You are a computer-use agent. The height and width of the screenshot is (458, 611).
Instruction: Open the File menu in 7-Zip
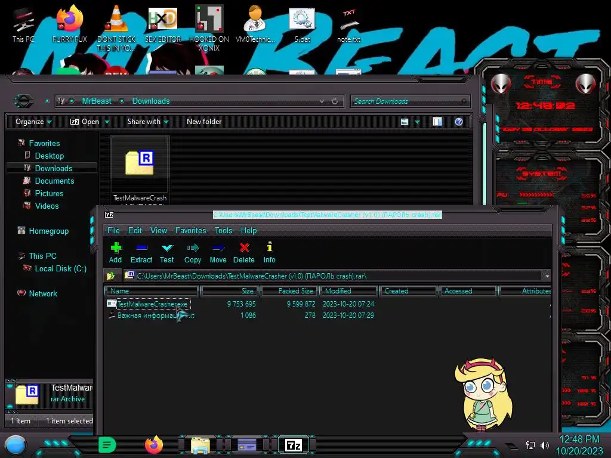coord(113,231)
